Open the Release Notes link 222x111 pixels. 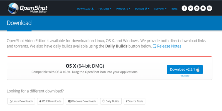click(169, 46)
